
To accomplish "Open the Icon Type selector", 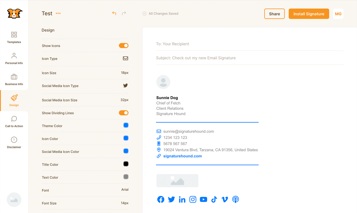I will (x=126, y=59).
